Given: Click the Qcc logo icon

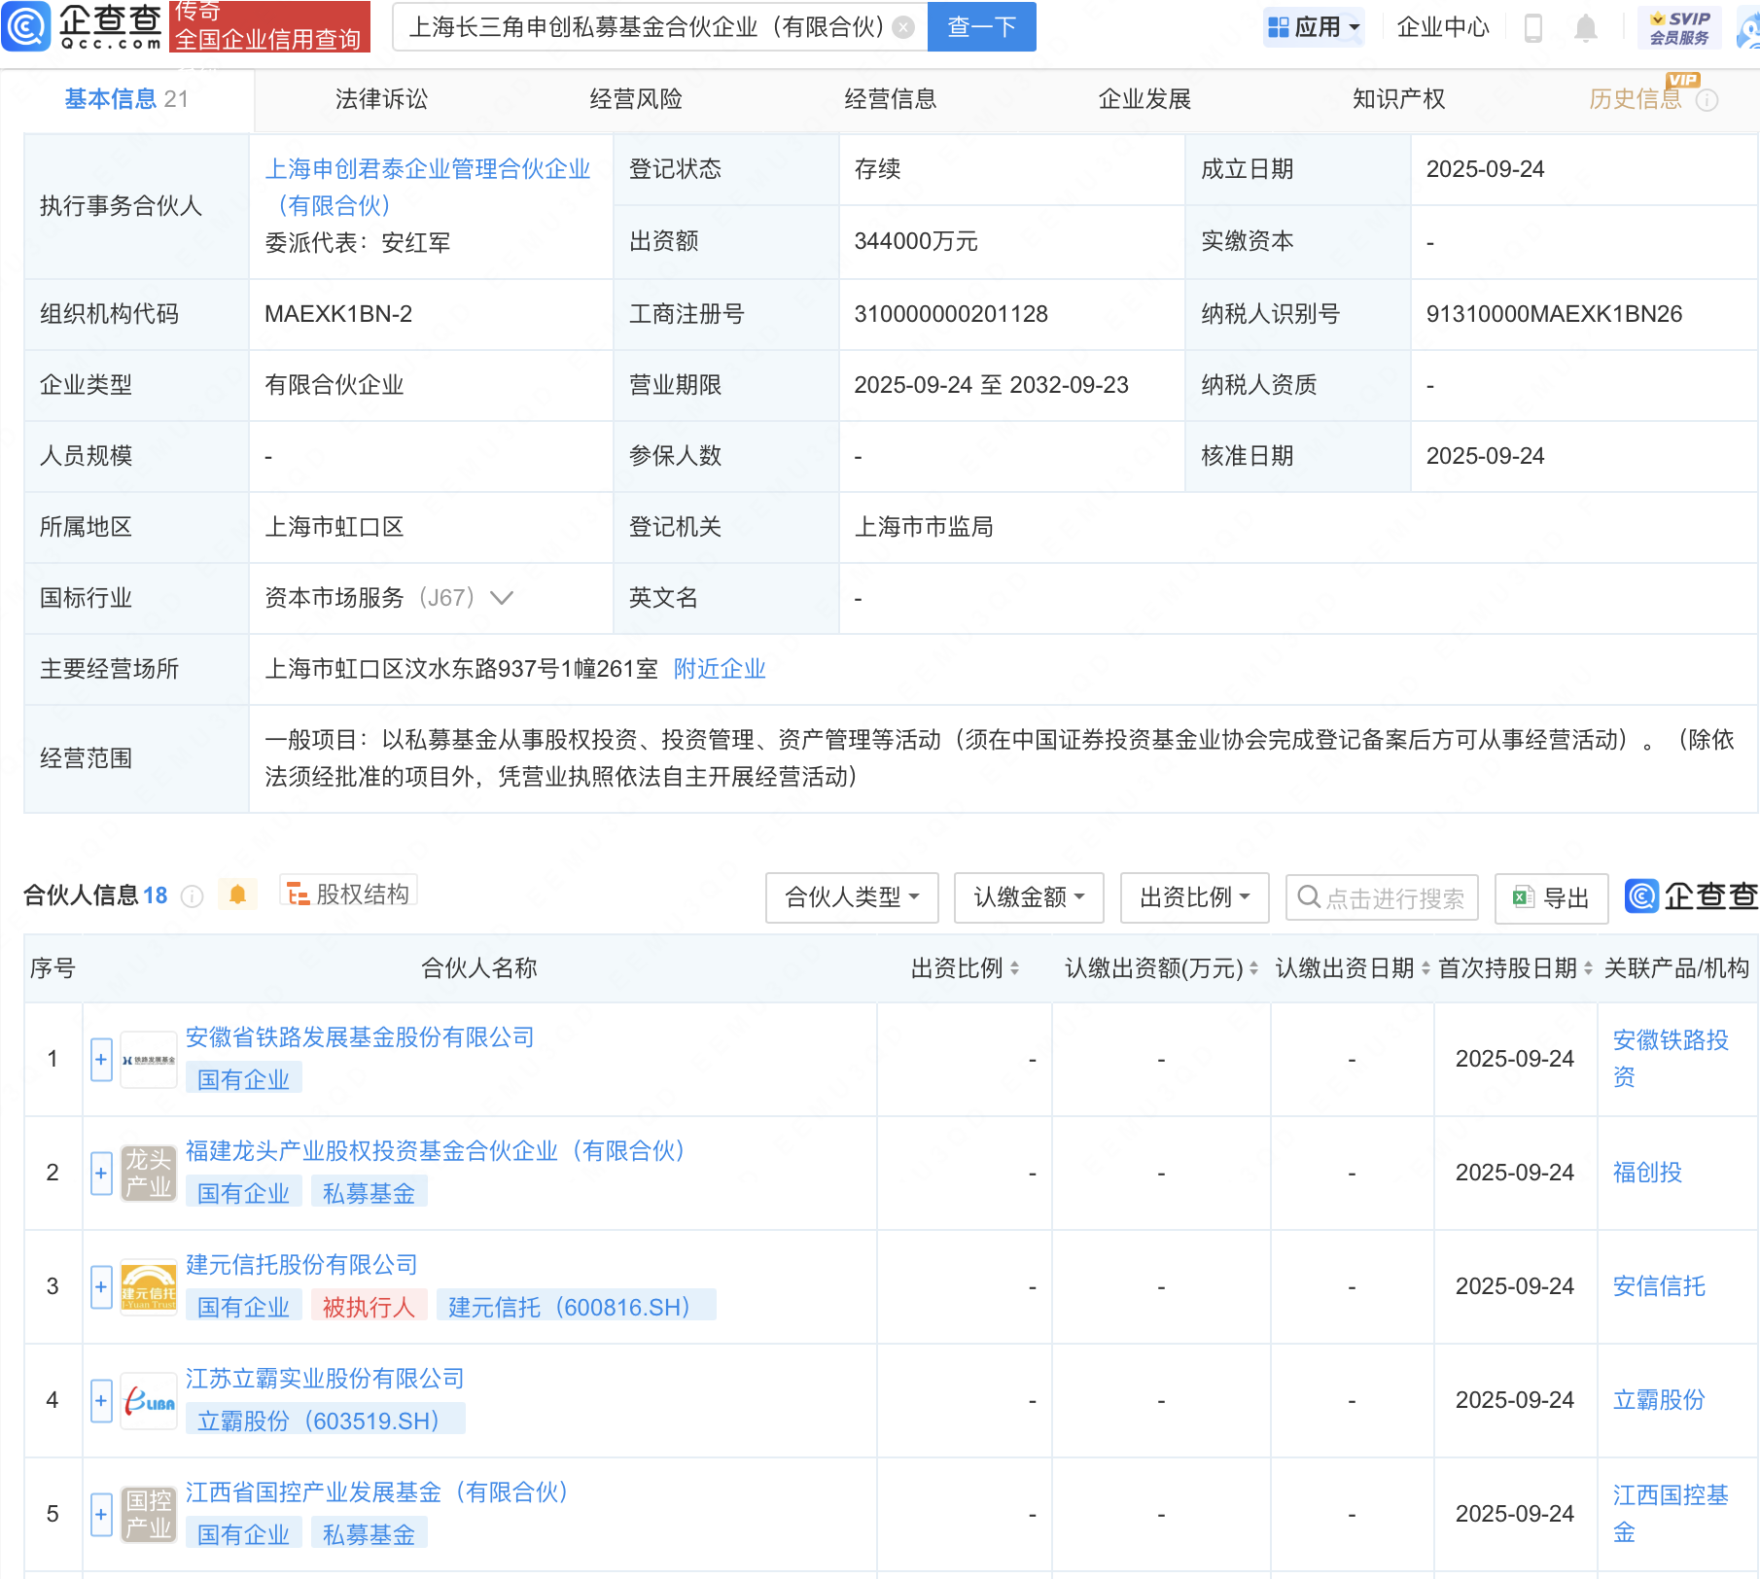Looking at the screenshot, I should click(x=26, y=26).
